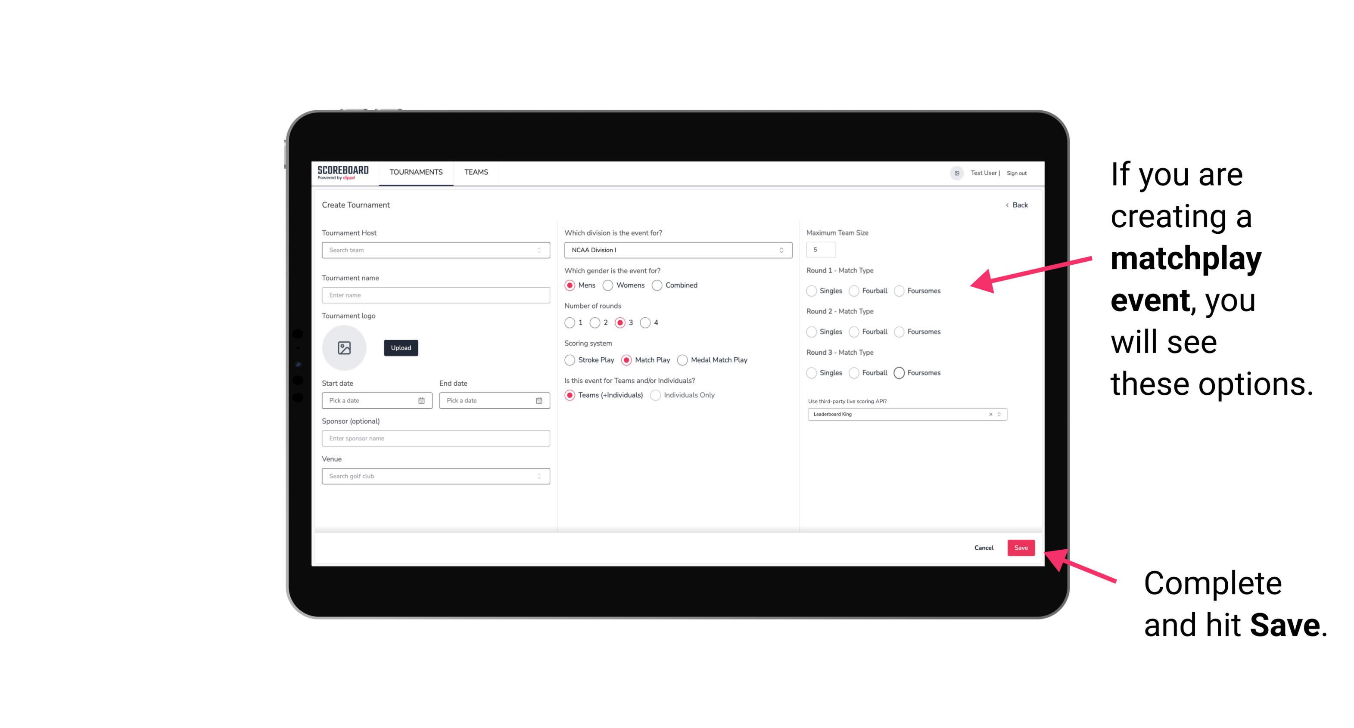
Task: Click Cancel to discard changes
Action: pos(984,548)
